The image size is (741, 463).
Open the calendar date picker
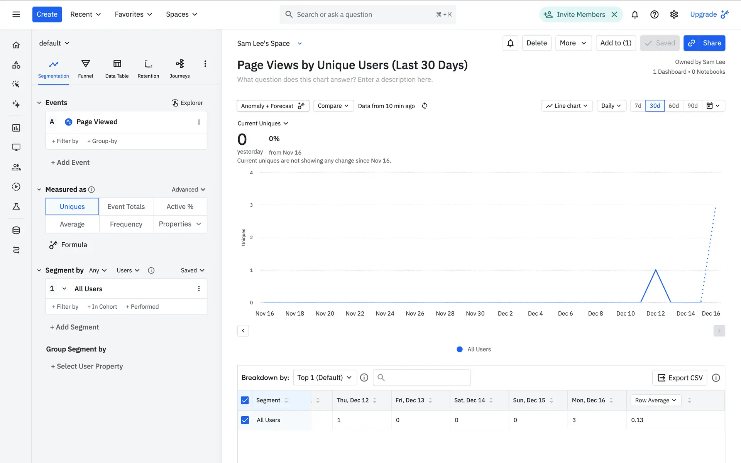(713, 106)
